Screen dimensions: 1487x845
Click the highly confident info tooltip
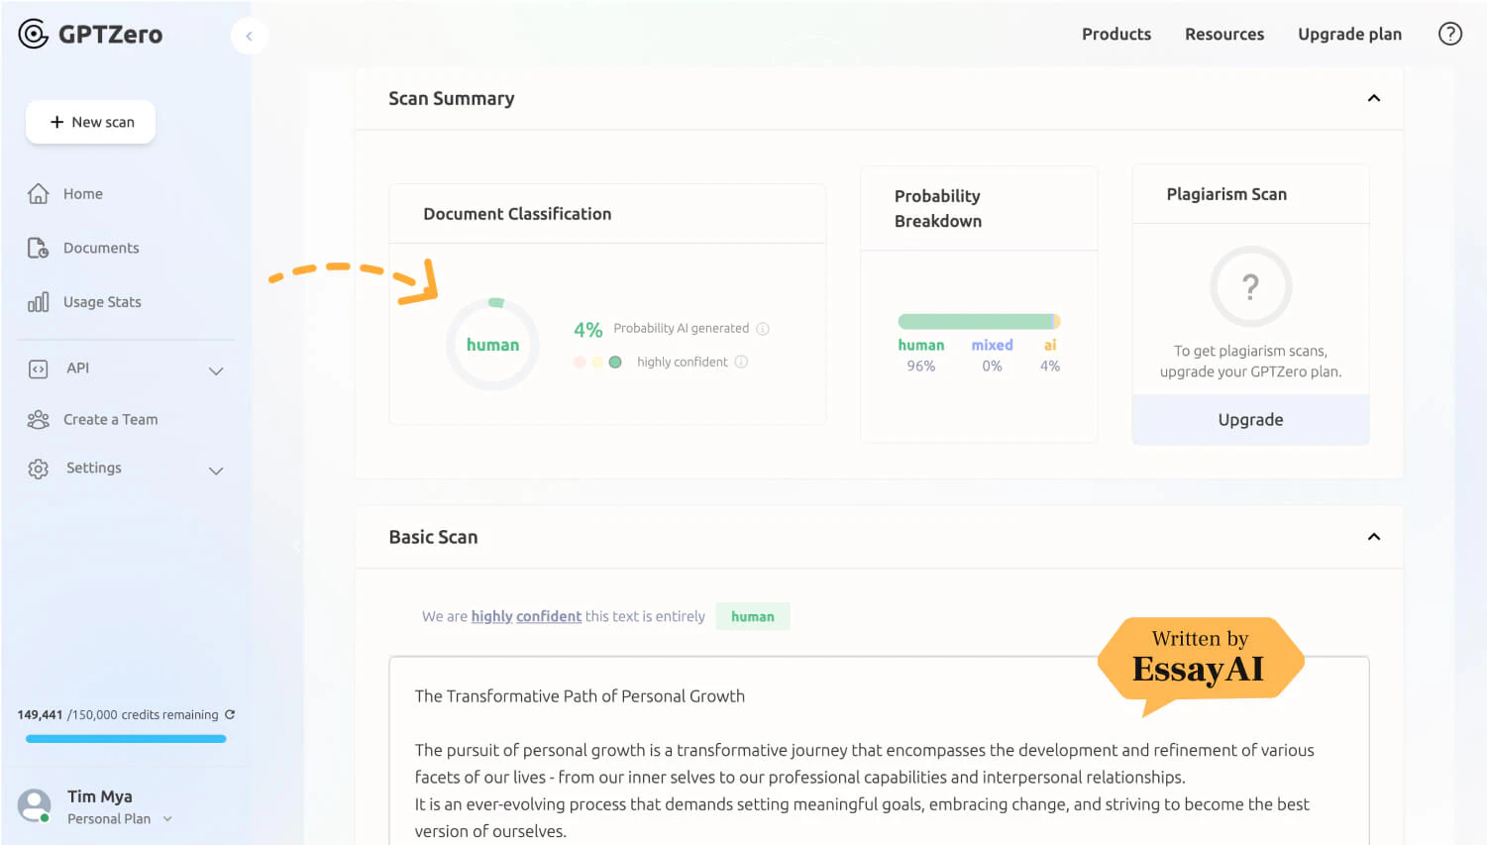[740, 362]
